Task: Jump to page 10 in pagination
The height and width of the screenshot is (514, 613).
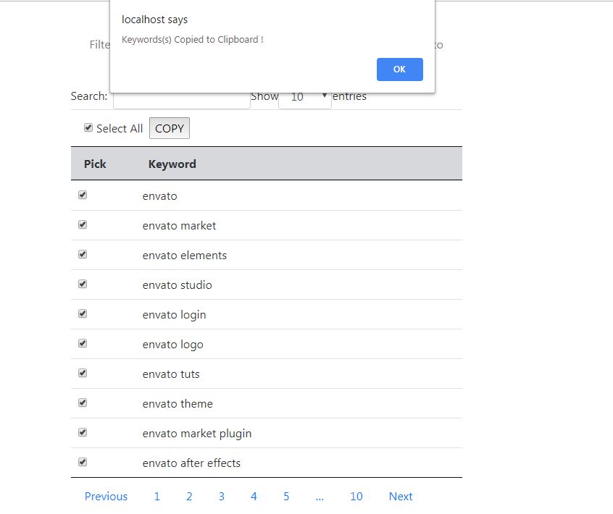Action: point(356,497)
